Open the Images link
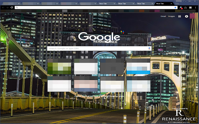The height and width of the screenshot is (124, 199). 171,16
